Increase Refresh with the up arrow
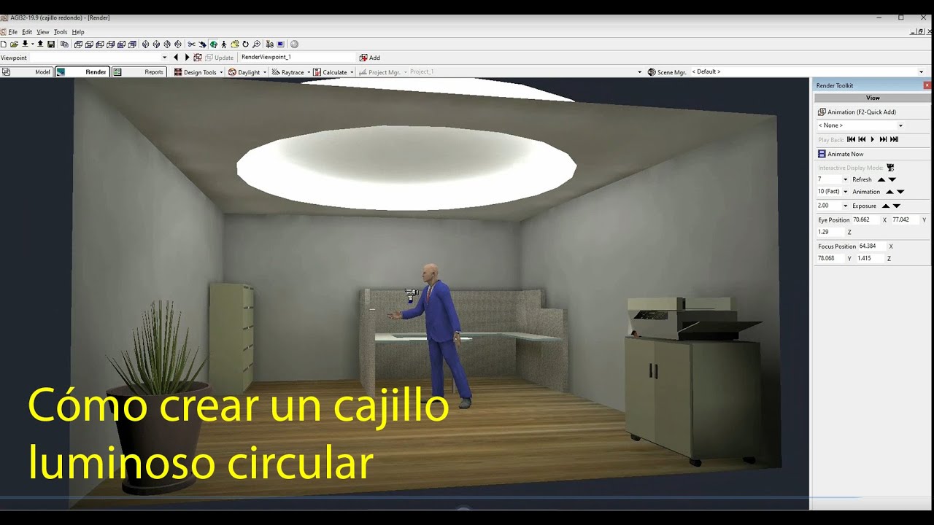The image size is (934, 525). click(x=881, y=179)
